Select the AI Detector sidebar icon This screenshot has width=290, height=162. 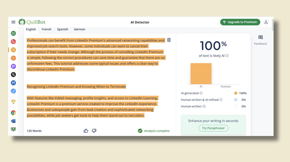pyautogui.click(x=13, y=50)
